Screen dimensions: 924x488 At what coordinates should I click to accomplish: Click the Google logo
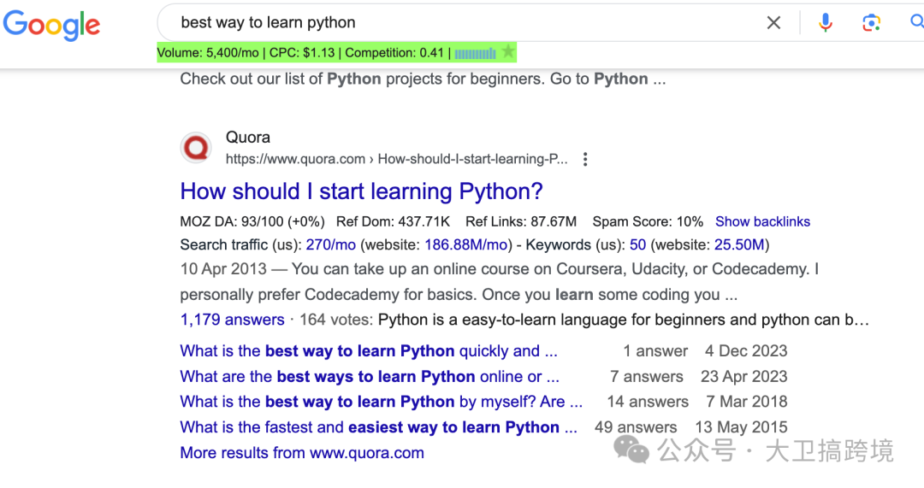coord(52,25)
